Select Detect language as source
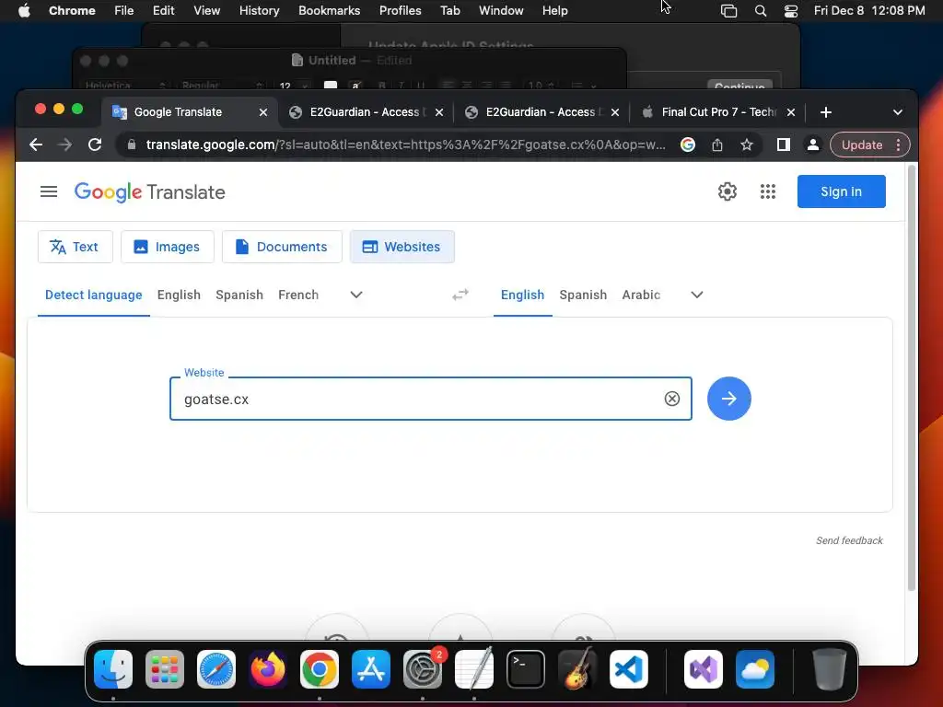Screen dimensions: 943x707 tap(94, 296)
